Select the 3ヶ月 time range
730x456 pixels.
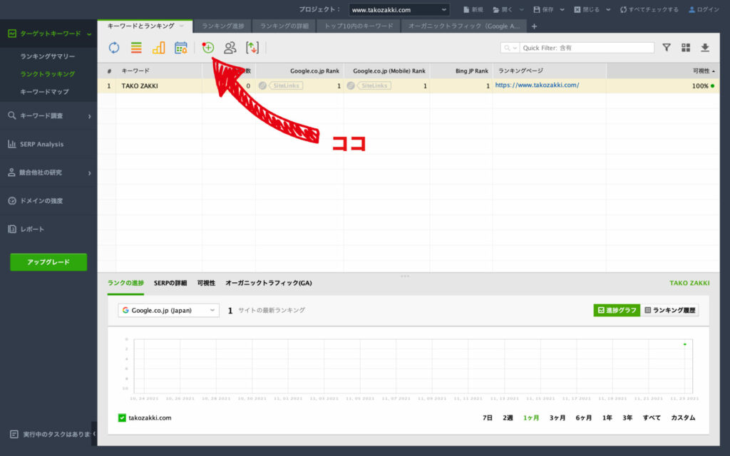tap(557, 418)
